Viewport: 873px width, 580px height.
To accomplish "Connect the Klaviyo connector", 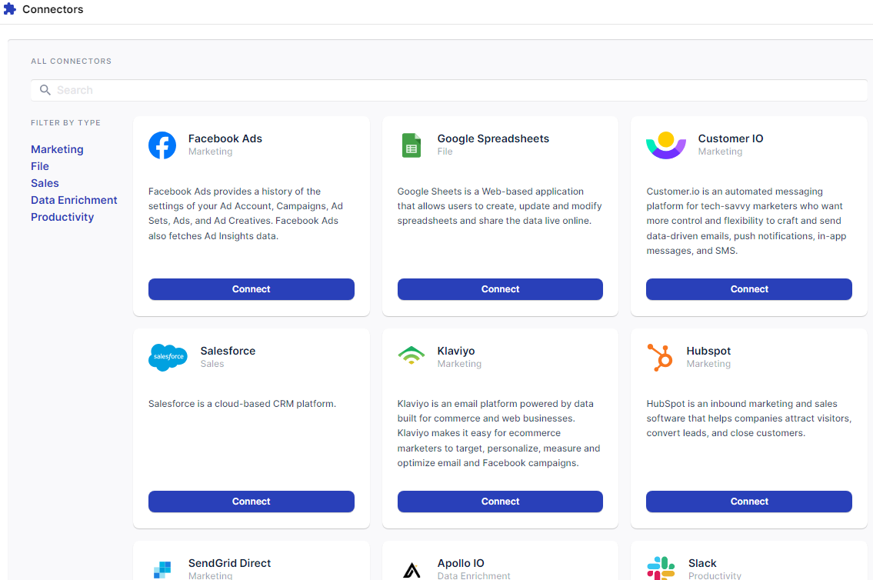I will pyautogui.click(x=500, y=501).
